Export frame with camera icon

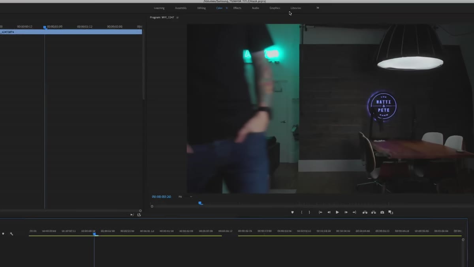pos(382,212)
